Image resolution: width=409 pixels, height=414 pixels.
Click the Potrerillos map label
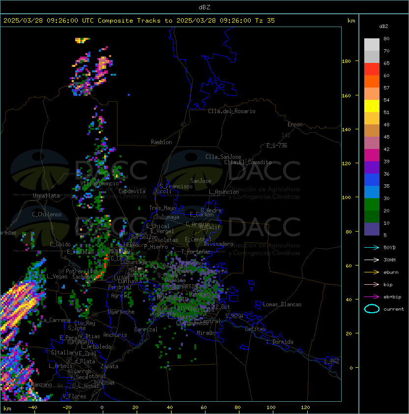pyautogui.click(x=82, y=271)
